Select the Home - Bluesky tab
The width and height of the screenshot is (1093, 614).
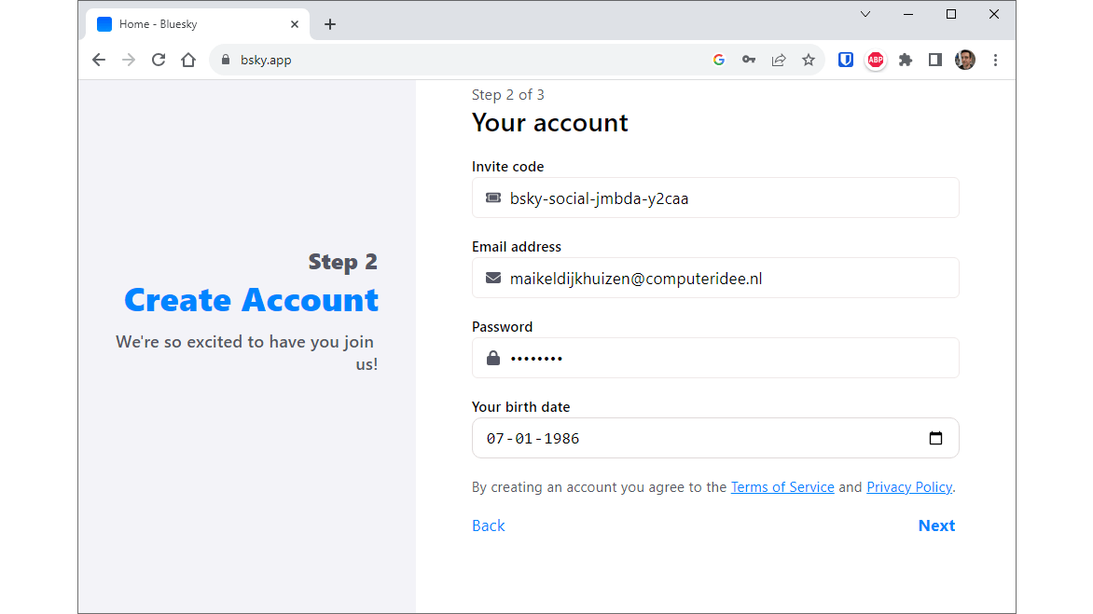187,24
